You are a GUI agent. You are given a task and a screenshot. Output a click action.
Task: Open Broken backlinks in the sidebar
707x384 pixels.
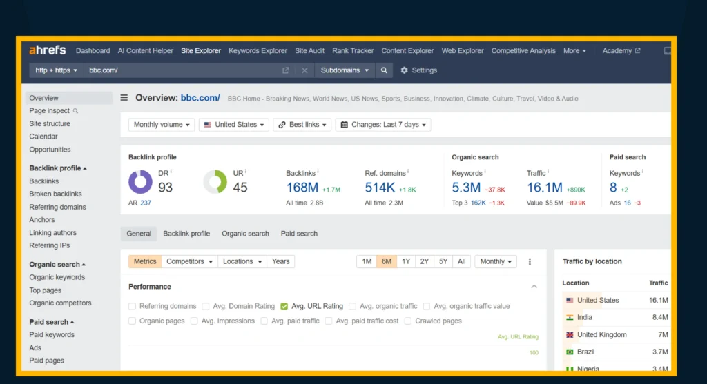[55, 194]
